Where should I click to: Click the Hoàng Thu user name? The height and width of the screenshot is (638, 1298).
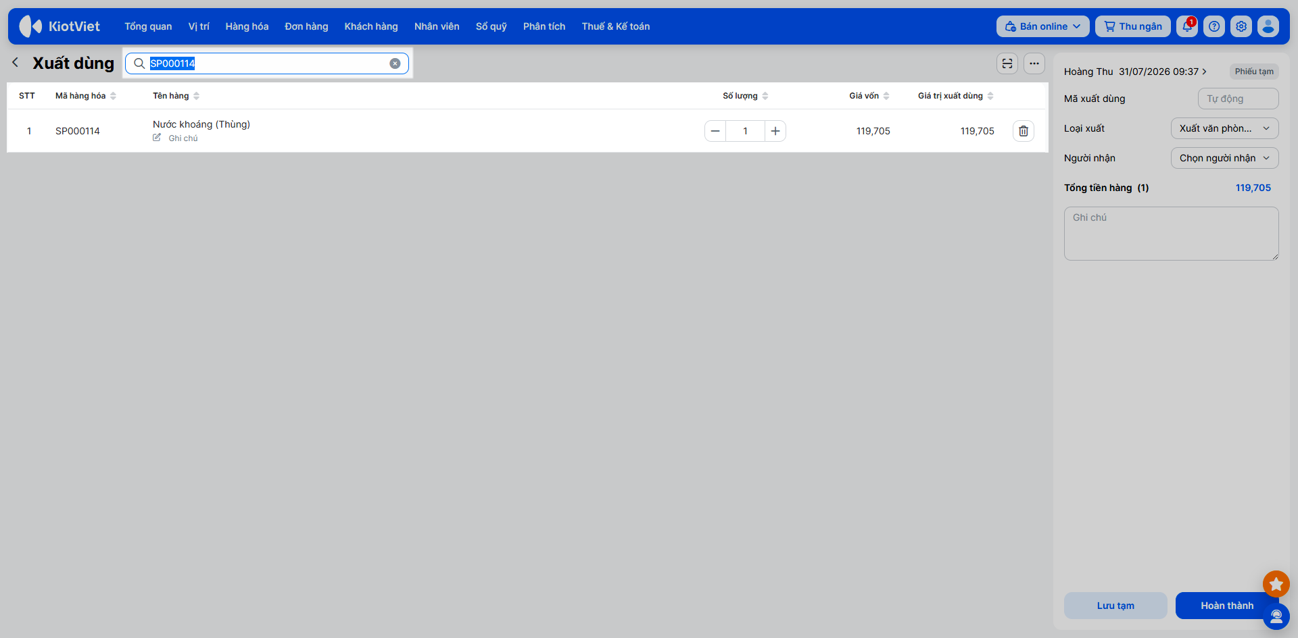[1088, 72]
